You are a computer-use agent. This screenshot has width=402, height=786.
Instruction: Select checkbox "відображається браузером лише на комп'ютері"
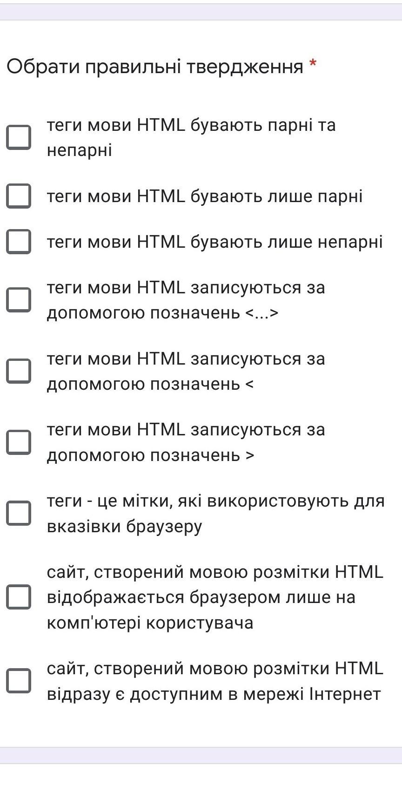(19, 597)
